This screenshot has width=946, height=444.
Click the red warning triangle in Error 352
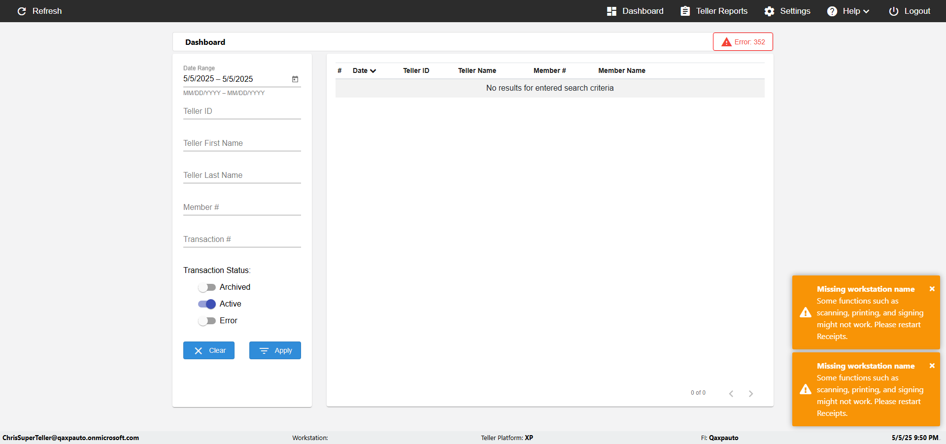point(726,42)
